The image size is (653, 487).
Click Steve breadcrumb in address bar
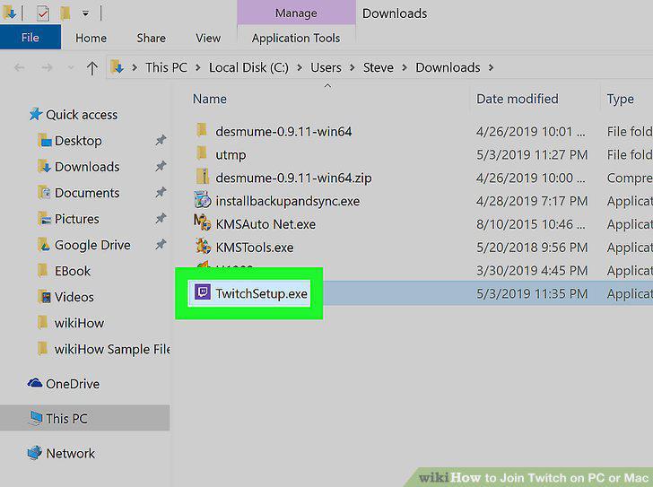379,67
